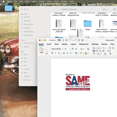Align text to the right
Viewport: 117px width, 117px height.
click(100, 51)
